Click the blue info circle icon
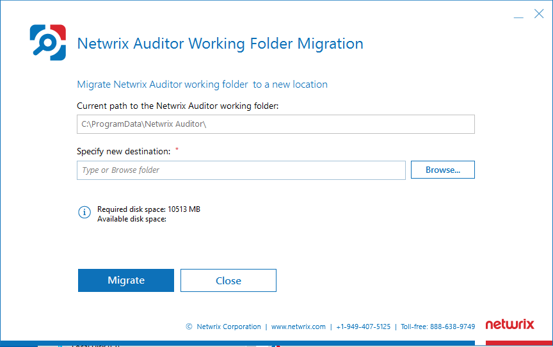 [84, 213]
